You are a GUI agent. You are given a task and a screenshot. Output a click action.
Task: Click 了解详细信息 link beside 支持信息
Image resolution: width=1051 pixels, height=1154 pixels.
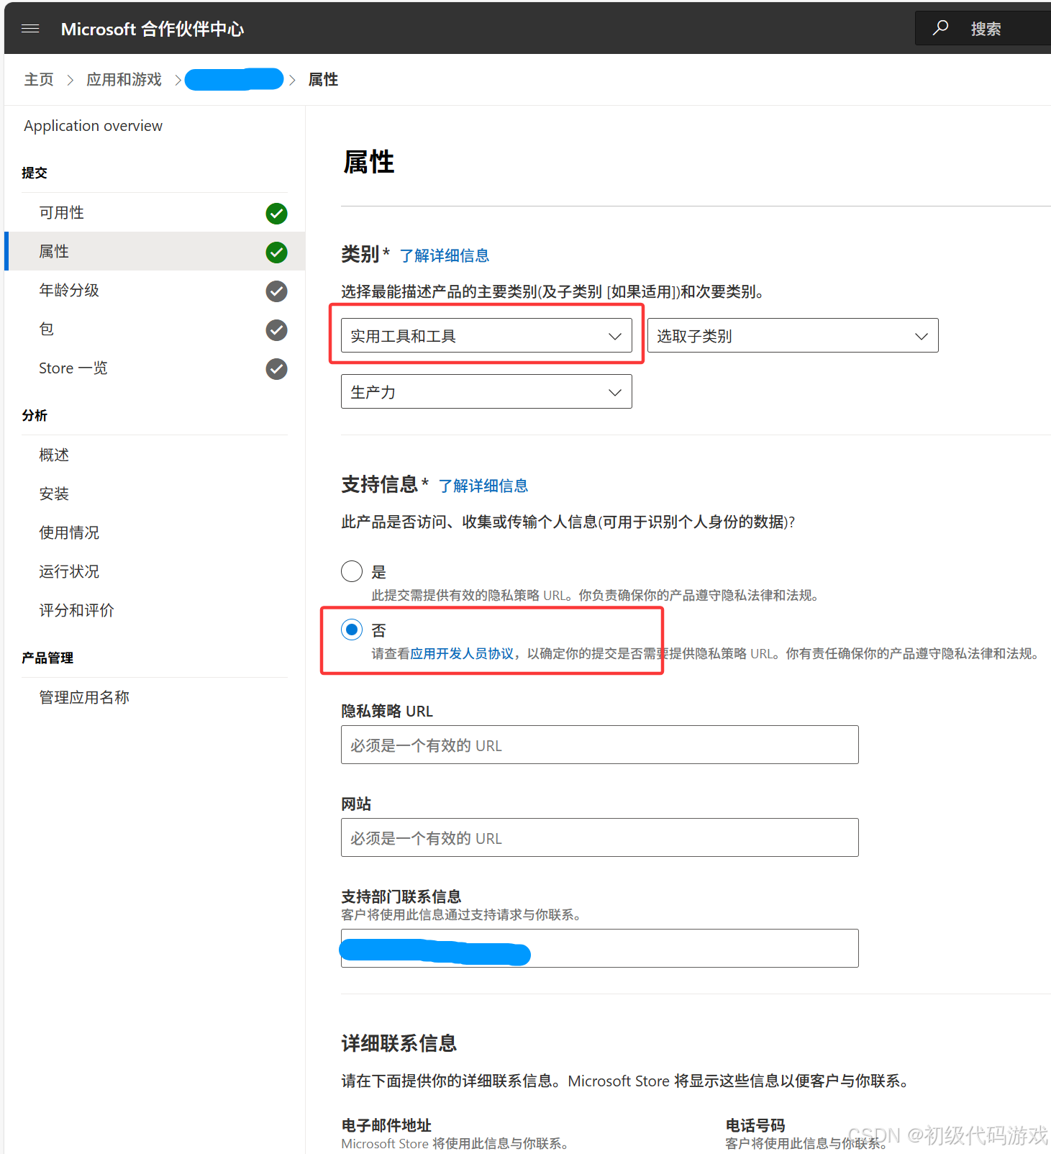(x=483, y=486)
